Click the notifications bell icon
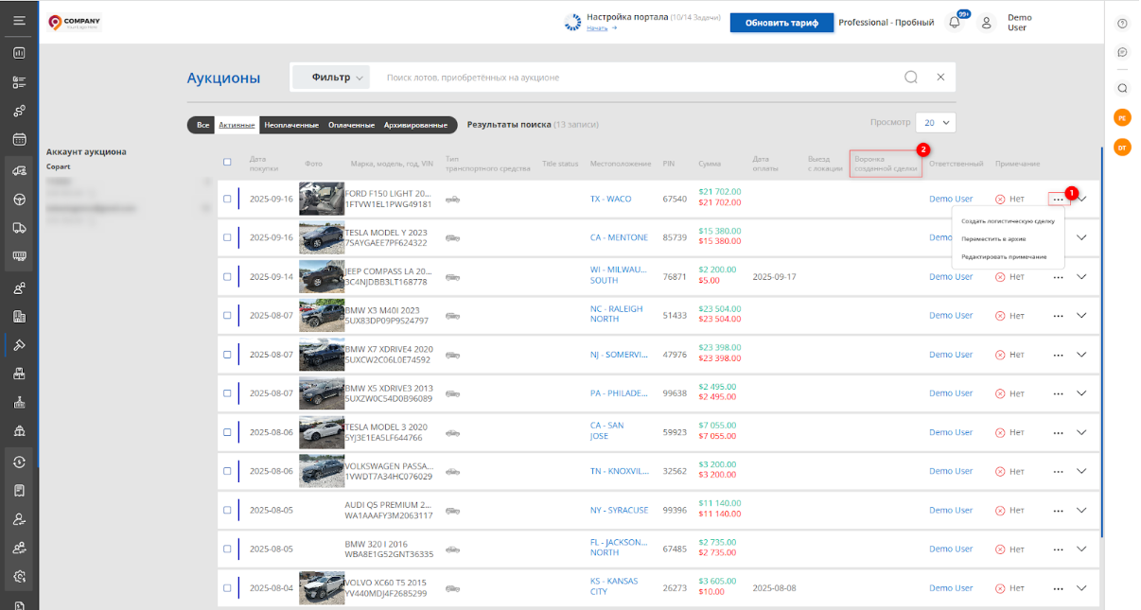This screenshot has width=1141, height=610. click(x=954, y=23)
